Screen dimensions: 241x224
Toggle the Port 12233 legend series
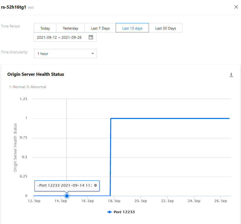121,212
